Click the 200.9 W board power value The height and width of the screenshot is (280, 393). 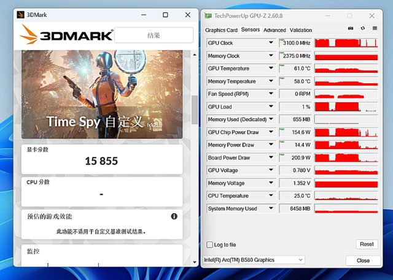click(x=301, y=157)
